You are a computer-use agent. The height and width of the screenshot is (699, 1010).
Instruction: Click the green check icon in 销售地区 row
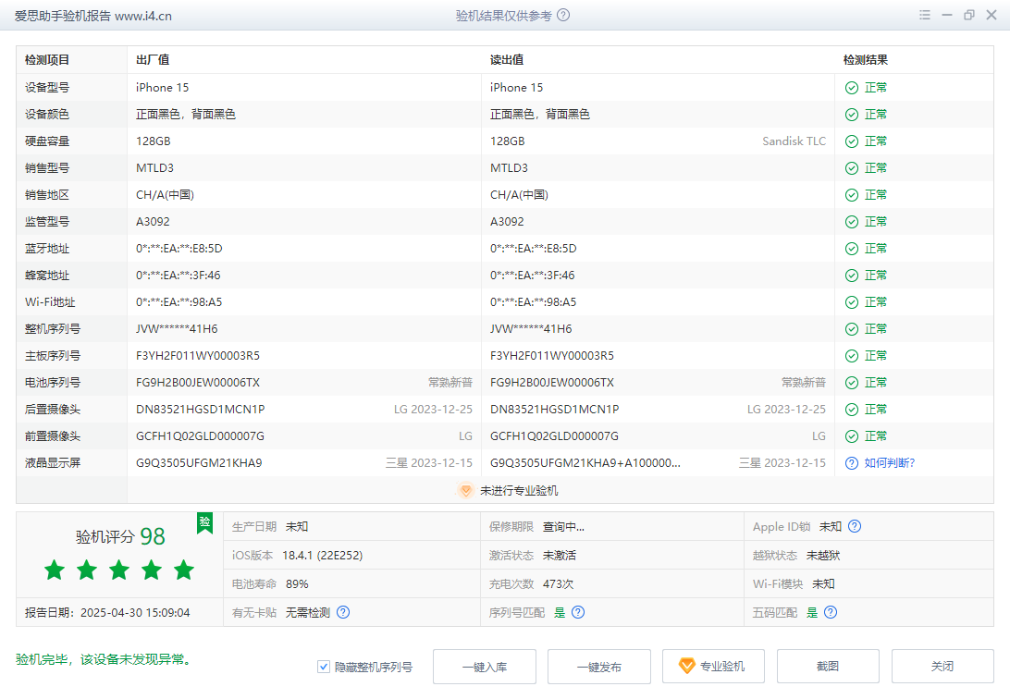[x=852, y=195]
